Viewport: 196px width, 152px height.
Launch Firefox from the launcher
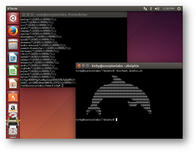coord(13,31)
